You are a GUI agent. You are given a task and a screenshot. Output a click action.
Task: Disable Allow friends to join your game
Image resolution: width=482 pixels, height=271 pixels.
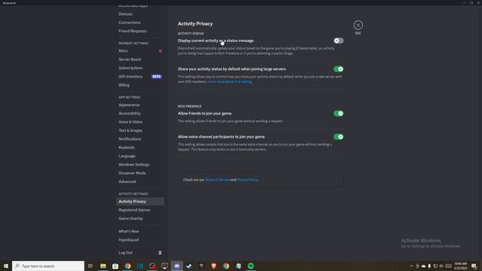(x=338, y=114)
